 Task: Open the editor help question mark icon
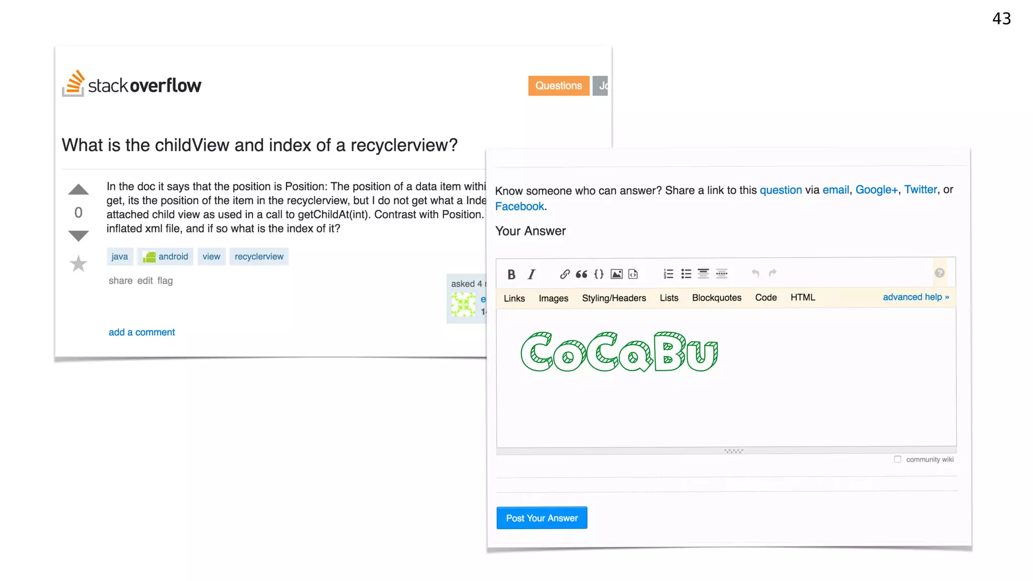pos(939,273)
